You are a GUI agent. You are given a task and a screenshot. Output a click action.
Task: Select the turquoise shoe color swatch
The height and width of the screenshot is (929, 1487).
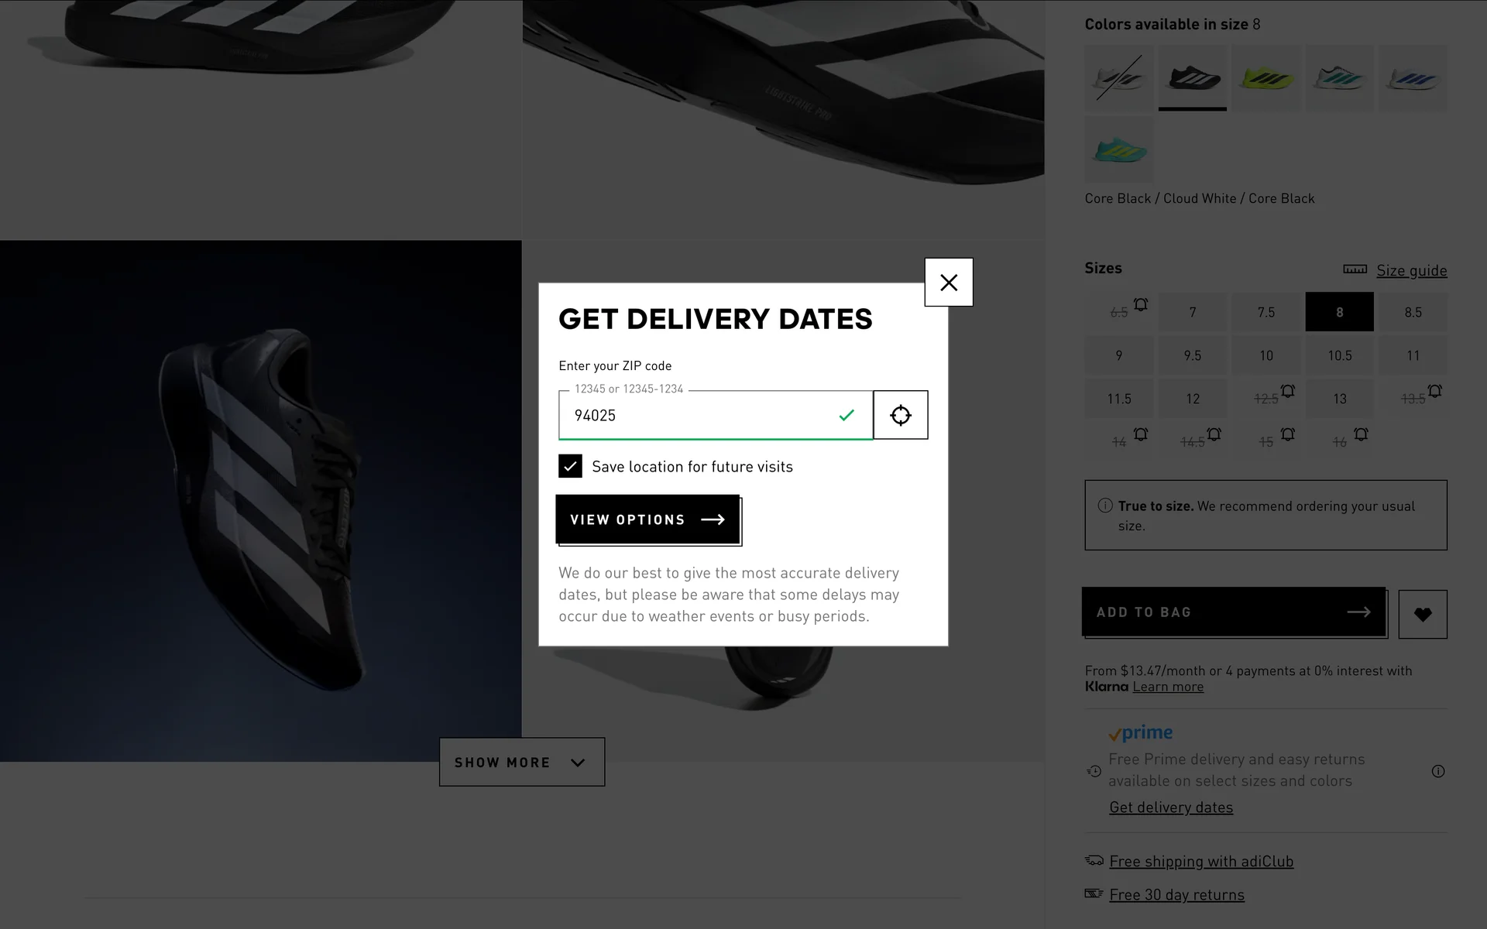point(1118,149)
